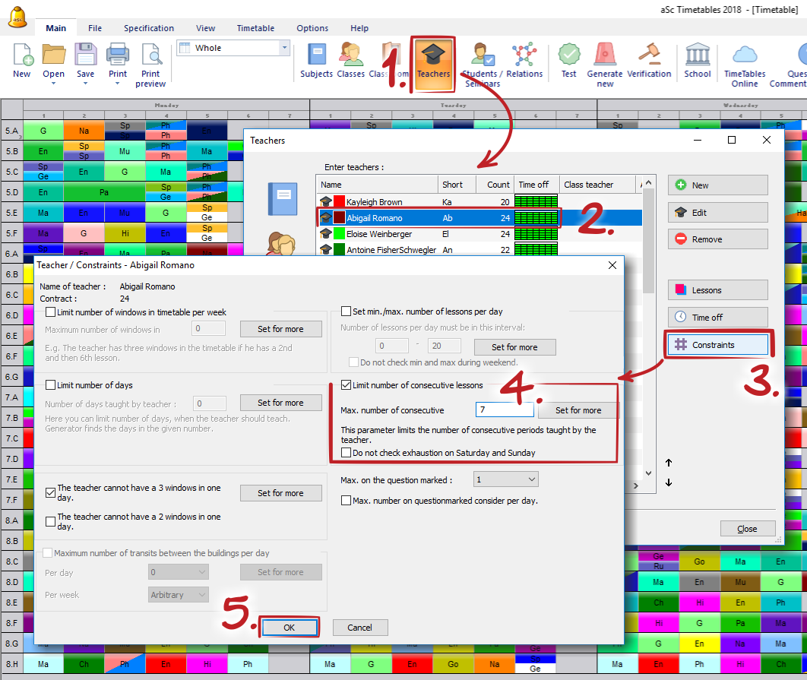
Task: Click OK in the Constraints dialog
Action: click(289, 628)
